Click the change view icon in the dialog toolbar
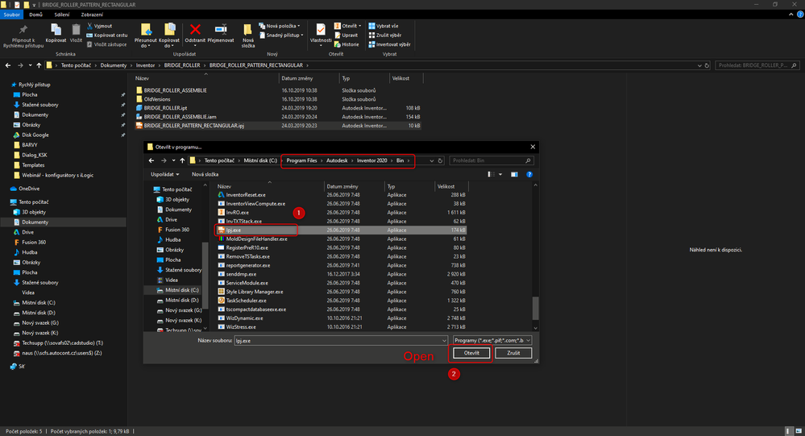This screenshot has height=436, width=805. 491,174
